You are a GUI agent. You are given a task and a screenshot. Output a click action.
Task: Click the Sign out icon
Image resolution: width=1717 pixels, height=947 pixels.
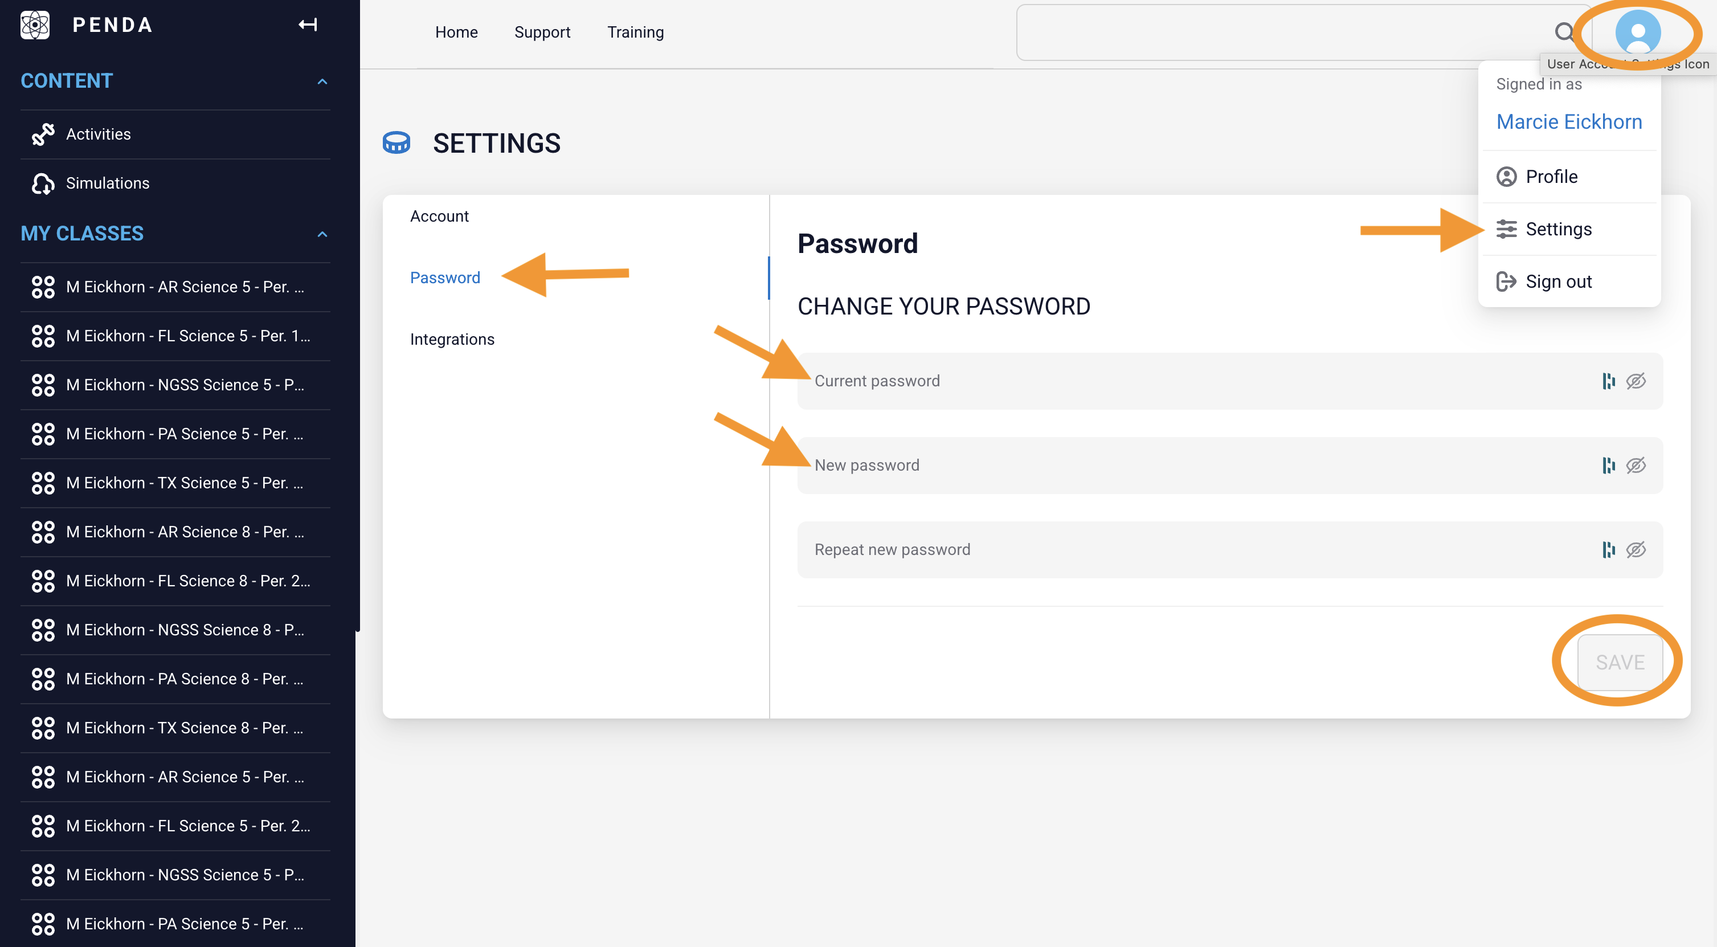tap(1507, 281)
